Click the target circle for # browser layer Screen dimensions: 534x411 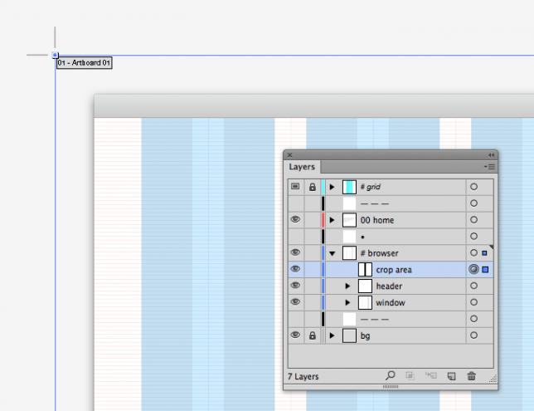pyautogui.click(x=473, y=252)
